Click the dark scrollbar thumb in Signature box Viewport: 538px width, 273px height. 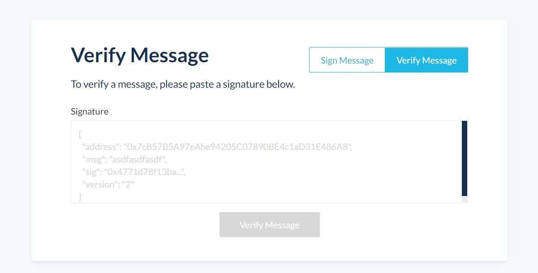pyautogui.click(x=465, y=158)
